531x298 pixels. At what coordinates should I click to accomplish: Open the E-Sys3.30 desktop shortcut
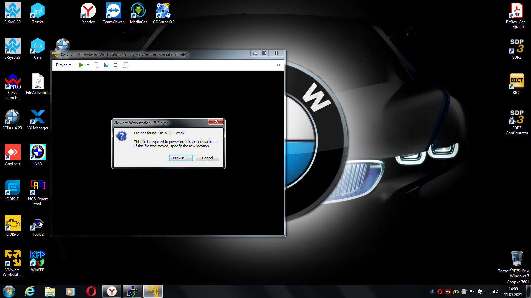13,13
